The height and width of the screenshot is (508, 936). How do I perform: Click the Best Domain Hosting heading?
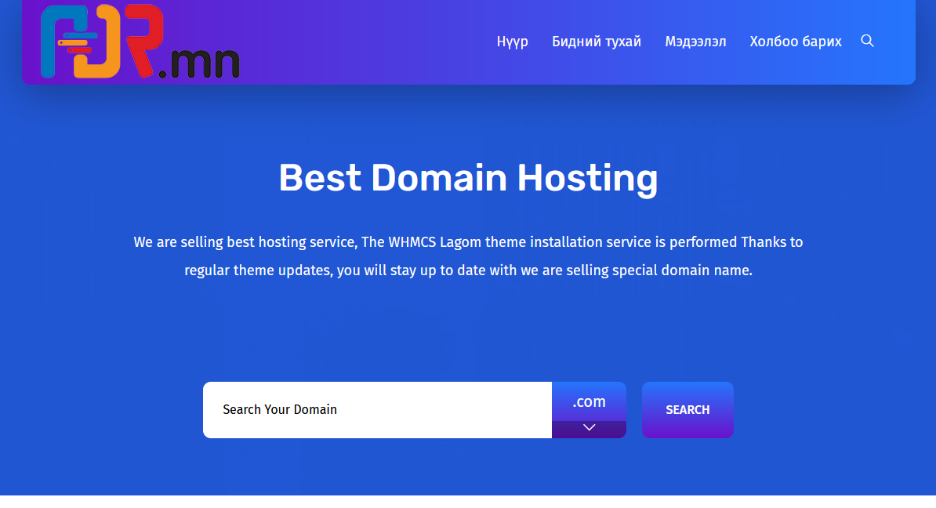pos(468,177)
